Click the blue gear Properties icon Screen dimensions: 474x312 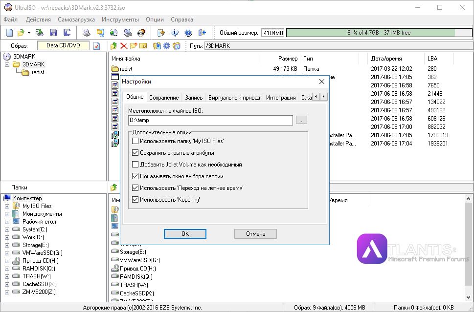(x=167, y=46)
